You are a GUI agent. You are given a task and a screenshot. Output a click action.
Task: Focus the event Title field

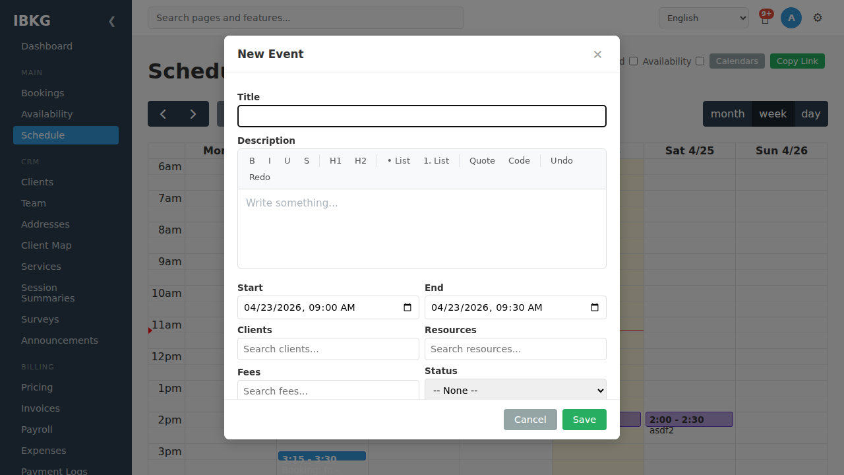[x=422, y=116]
